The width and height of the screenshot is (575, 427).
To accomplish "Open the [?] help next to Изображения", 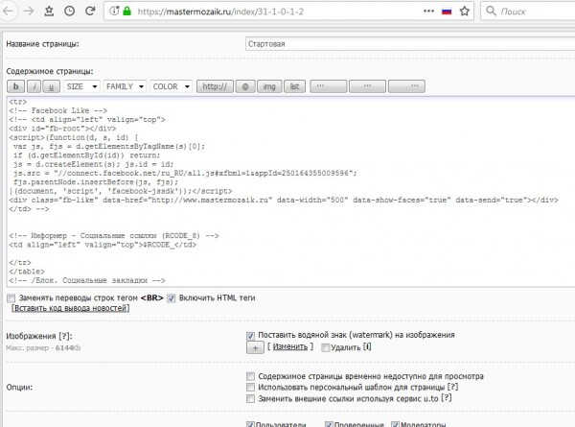I will pyautogui.click(x=64, y=336).
